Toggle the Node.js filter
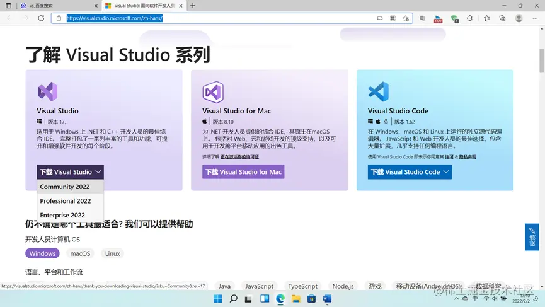Screen dimensions: 545x307 [x=343, y=286]
